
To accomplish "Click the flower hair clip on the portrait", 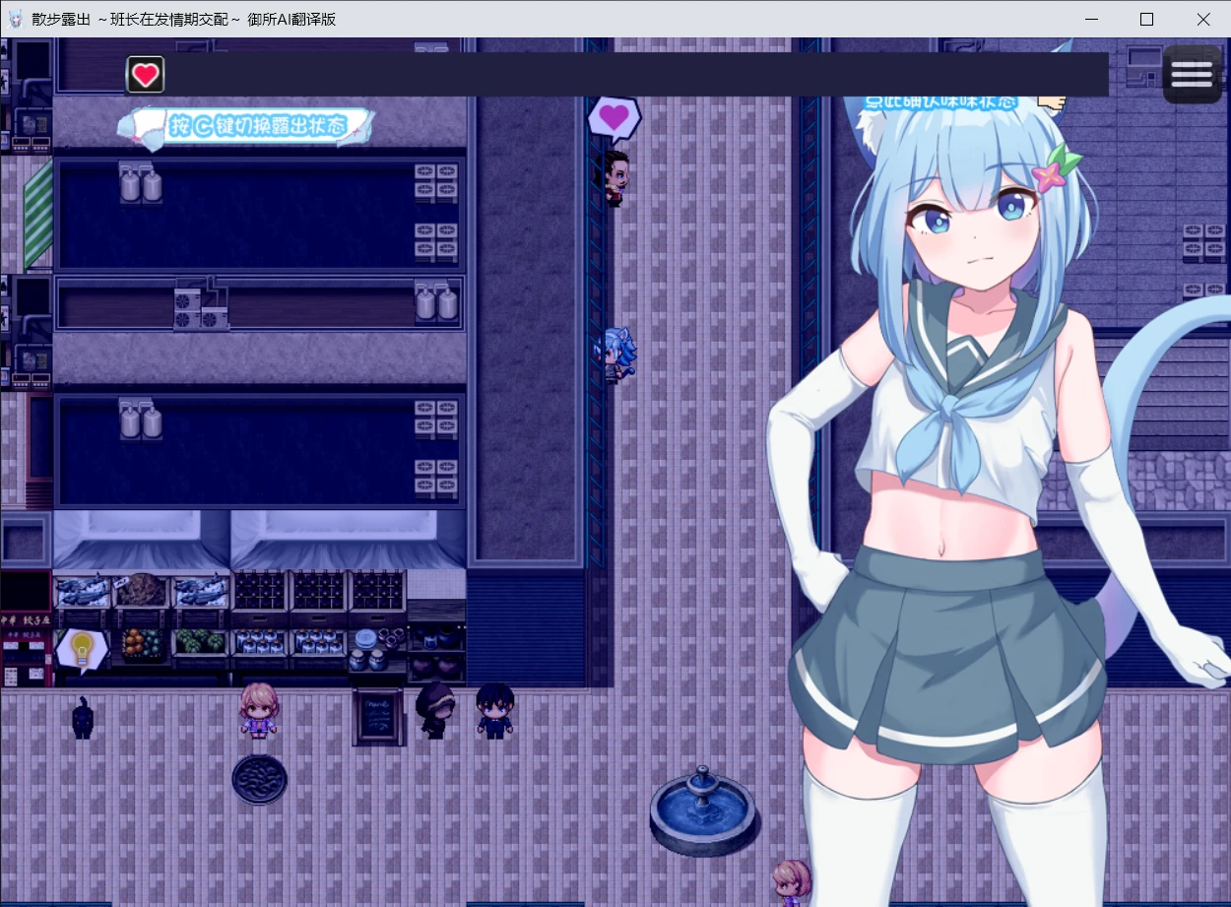I will click(1055, 168).
